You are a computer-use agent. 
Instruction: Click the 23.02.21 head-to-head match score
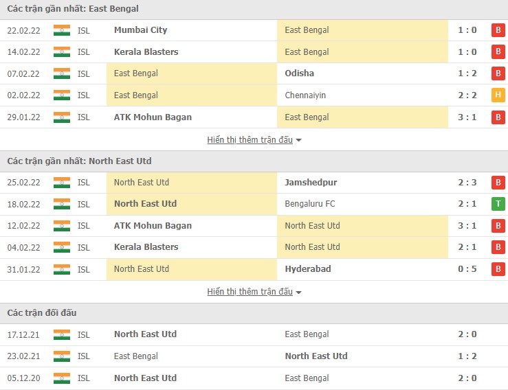pos(467,356)
